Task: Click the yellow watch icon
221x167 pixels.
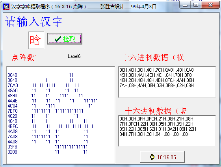Action: [x=152, y=157]
